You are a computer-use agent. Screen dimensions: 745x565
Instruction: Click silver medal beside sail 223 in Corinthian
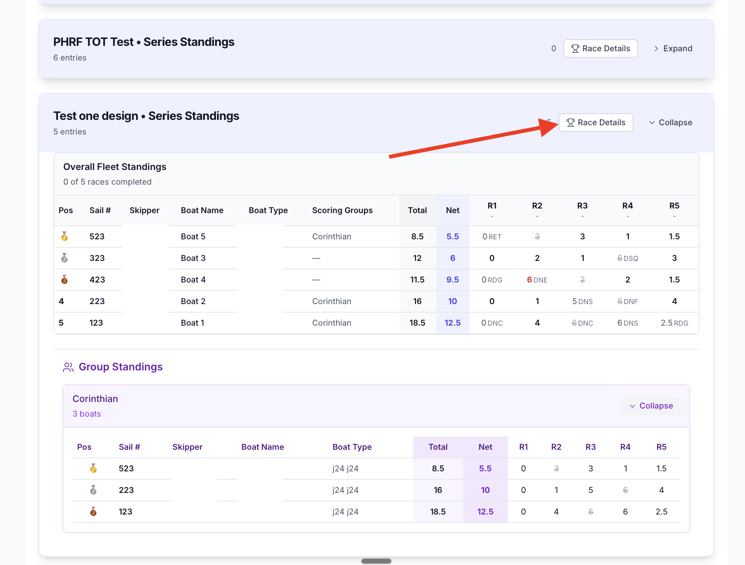point(93,490)
